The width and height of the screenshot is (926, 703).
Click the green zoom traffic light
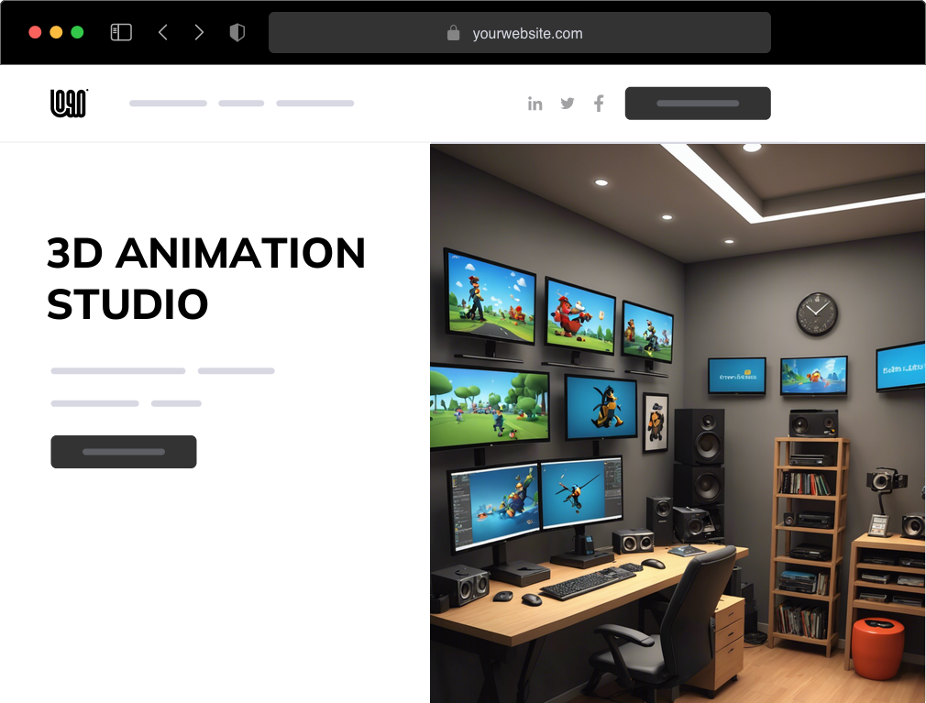click(78, 30)
